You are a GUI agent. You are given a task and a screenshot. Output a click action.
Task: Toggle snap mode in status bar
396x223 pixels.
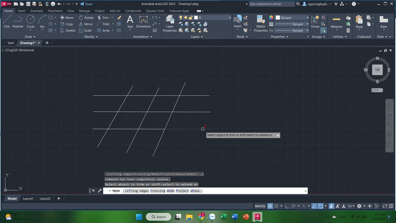(276, 206)
